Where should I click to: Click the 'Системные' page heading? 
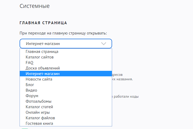tap(35, 6)
